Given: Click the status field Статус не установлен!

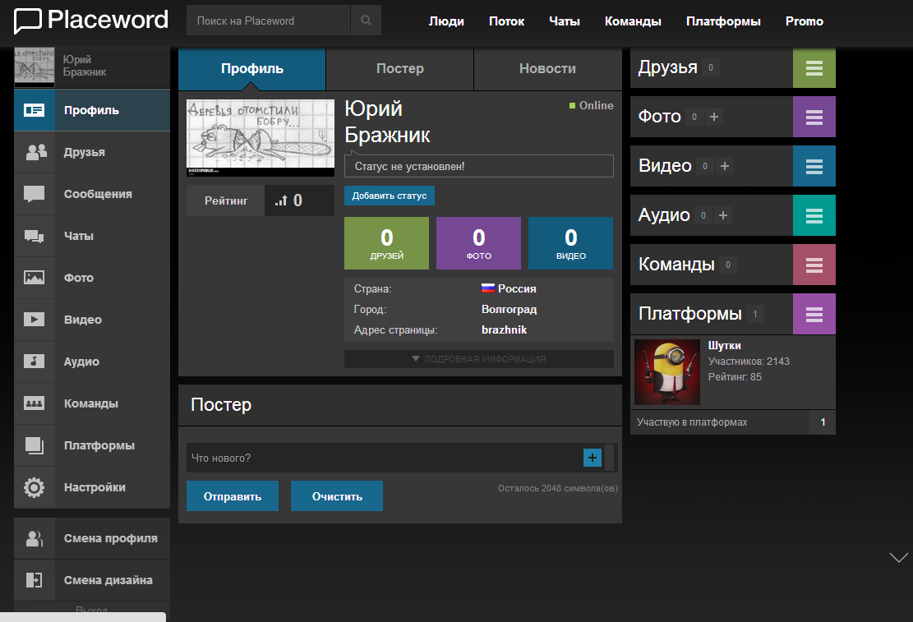Looking at the screenshot, I should click(x=478, y=166).
